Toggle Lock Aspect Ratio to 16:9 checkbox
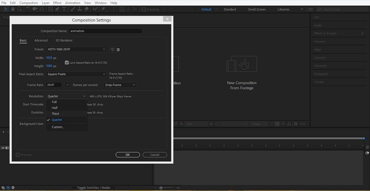The image size is (370, 191). click(x=67, y=63)
